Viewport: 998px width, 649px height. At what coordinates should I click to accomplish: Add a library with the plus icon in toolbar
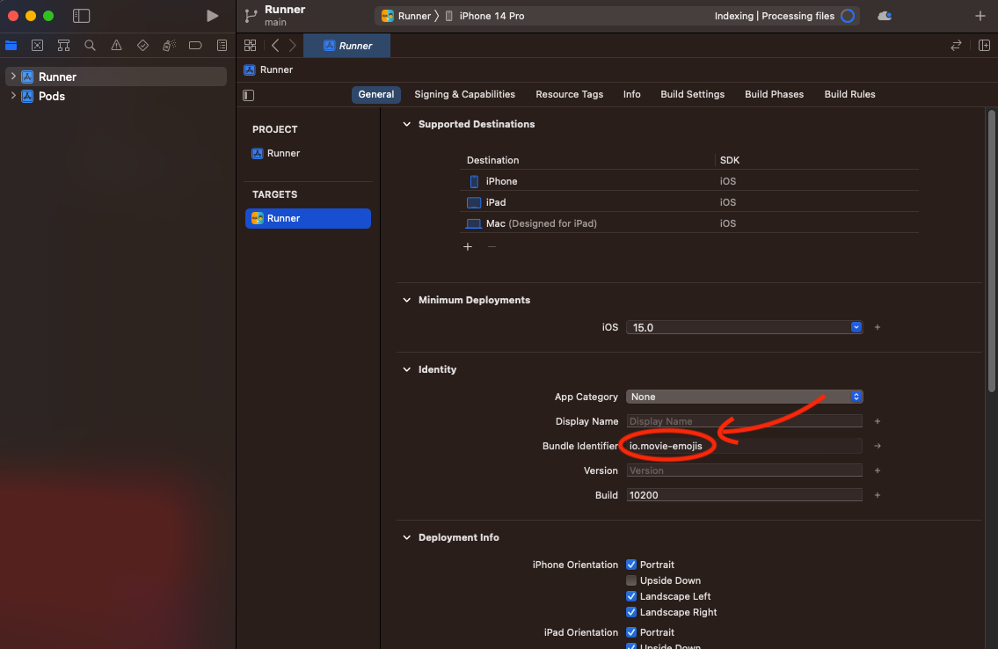pos(980,16)
